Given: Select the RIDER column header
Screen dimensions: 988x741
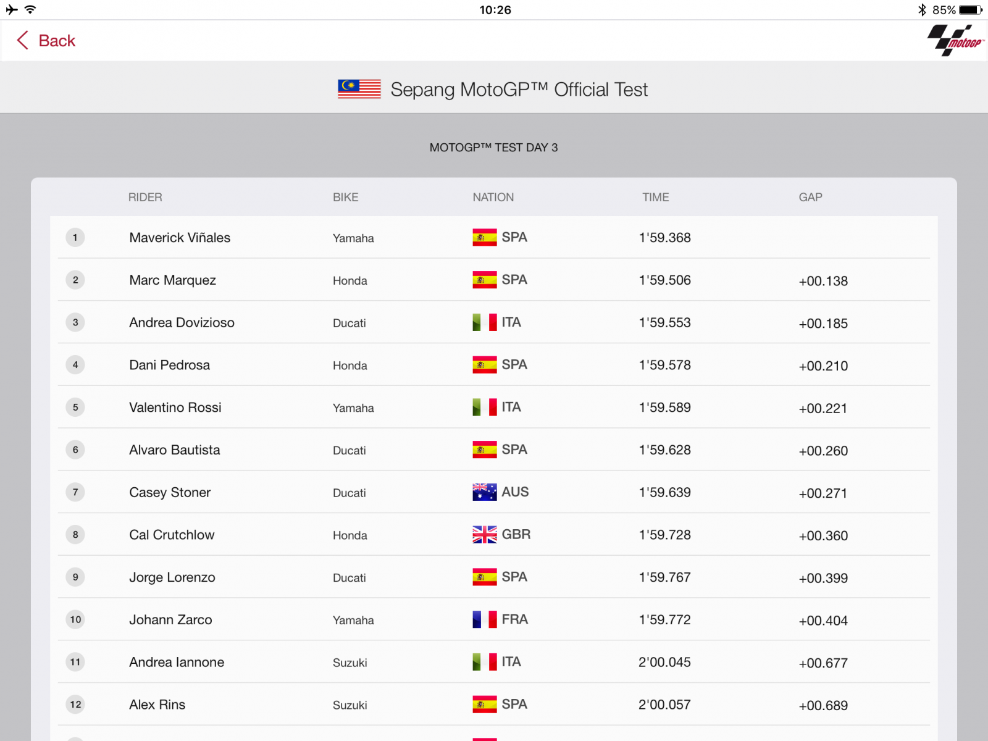Looking at the screenshot, I should pos(145,198).
